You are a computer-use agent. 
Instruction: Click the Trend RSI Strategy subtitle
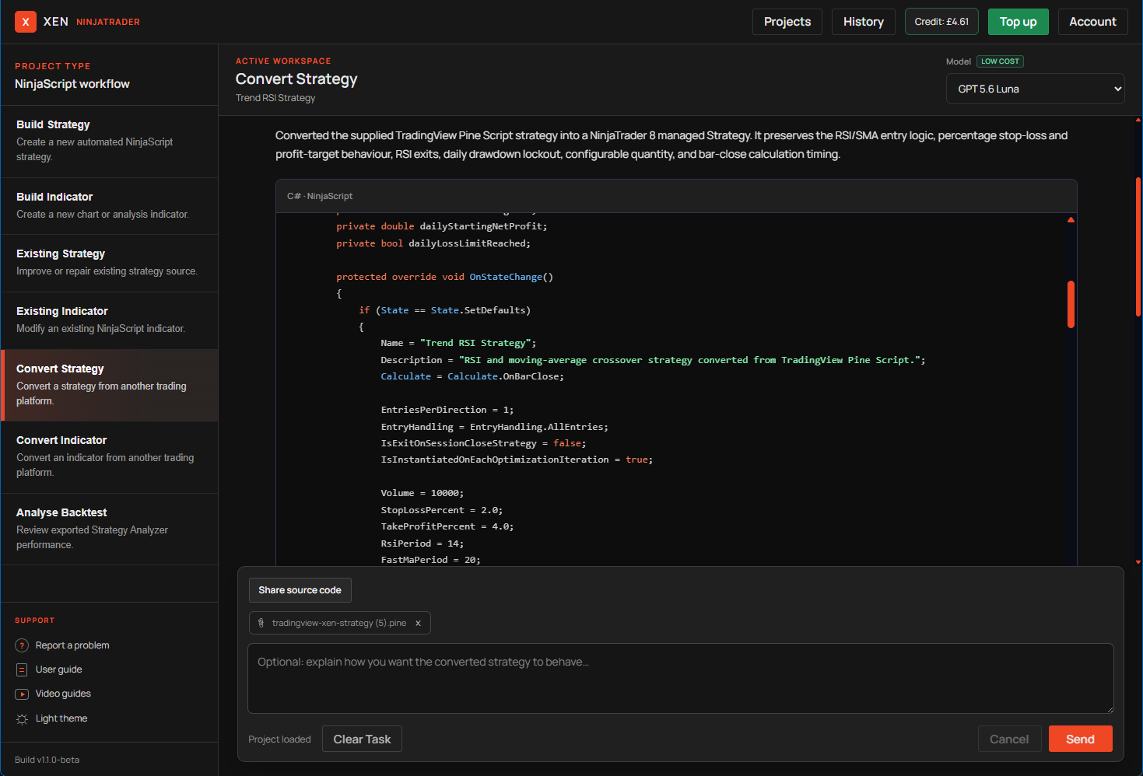click(275, 98)
